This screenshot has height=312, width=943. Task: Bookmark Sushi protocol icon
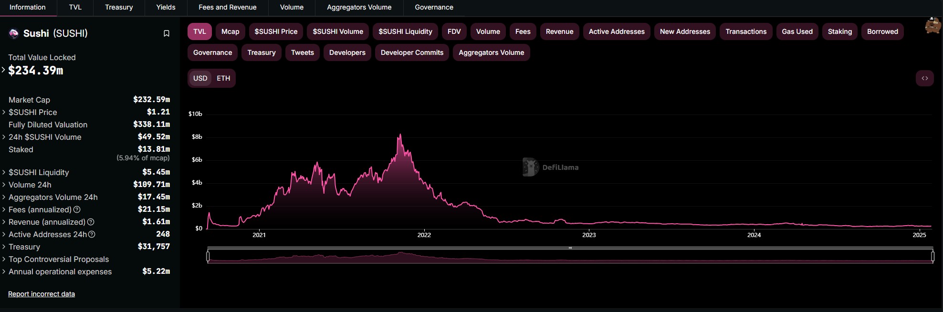pyautogui.click(x=167, y=33)
